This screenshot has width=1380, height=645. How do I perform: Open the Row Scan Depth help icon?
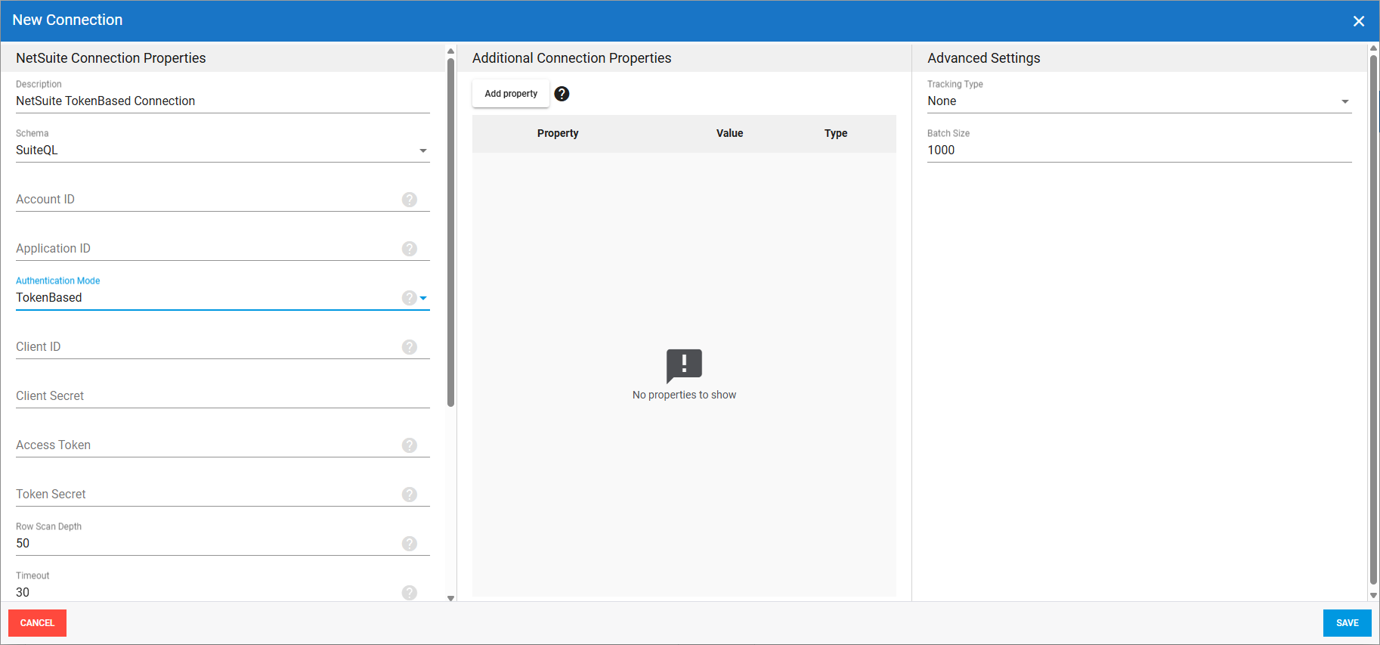tap(410, 544)
